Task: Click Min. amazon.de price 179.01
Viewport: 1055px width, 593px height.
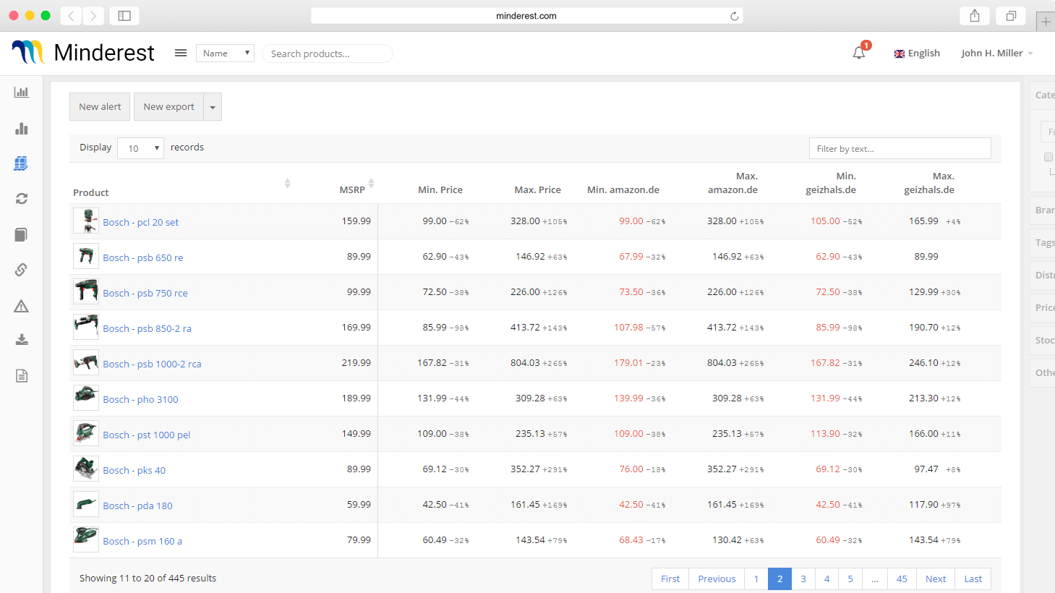Action: [628, 362]
